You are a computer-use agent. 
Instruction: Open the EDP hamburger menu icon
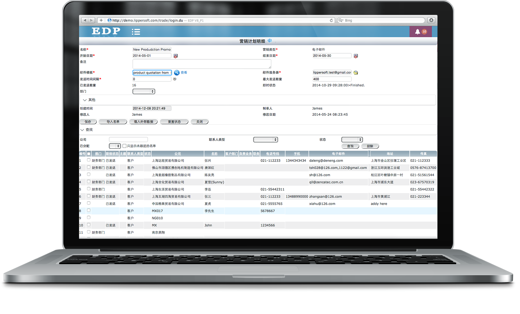(x=136, y=32)
